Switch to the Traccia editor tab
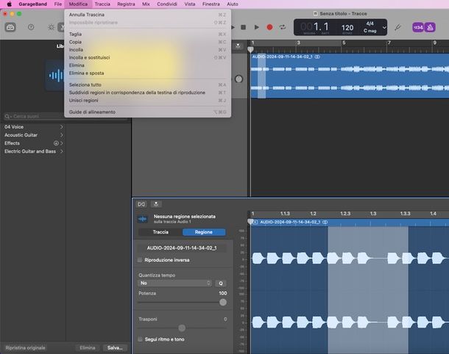Image resolution: width=449 pixels, height=354 pixels. point(160,232)
